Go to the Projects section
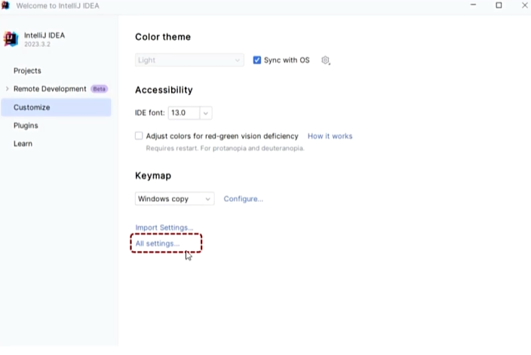531x355 pixels. [27, 71]
